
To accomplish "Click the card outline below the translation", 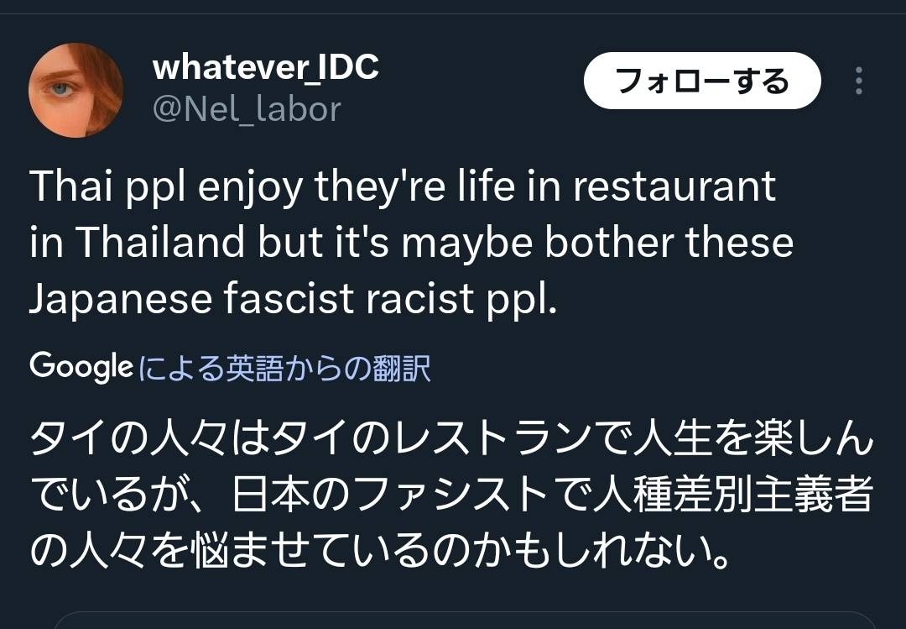I will tap(453, 620).
